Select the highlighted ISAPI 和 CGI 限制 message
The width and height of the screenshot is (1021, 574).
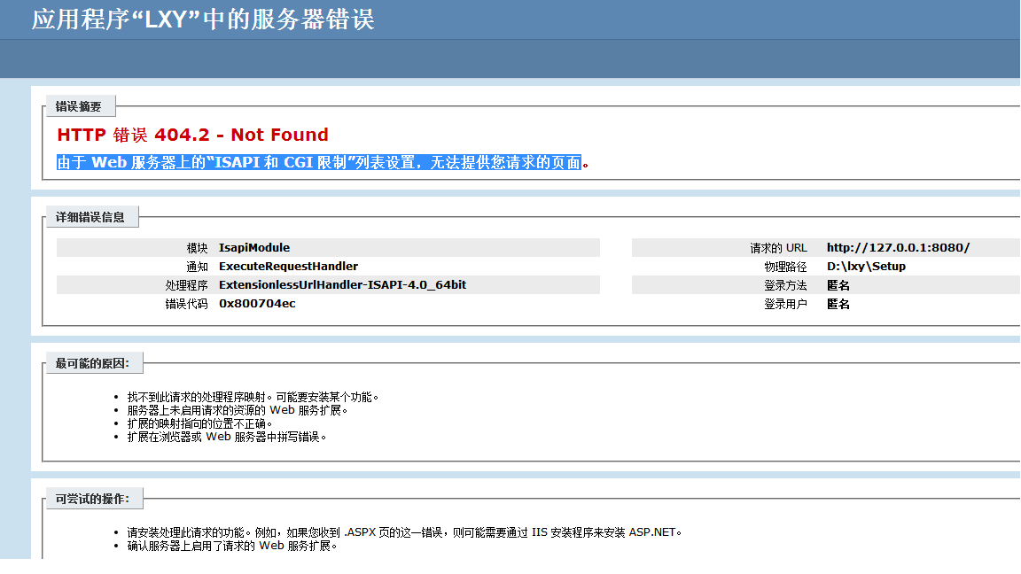click(318, 162)
